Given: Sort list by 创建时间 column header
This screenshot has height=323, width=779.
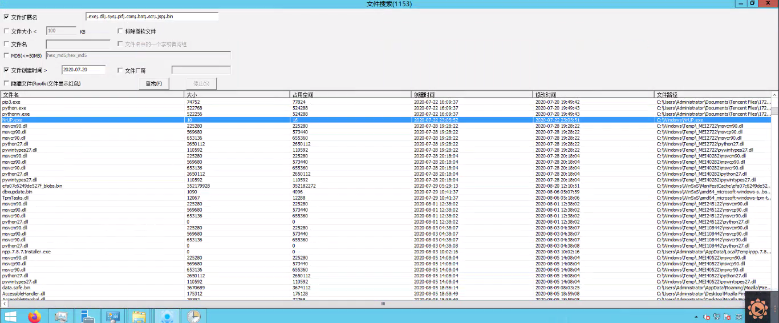Looking at the screenshot, I should (472, 94).
